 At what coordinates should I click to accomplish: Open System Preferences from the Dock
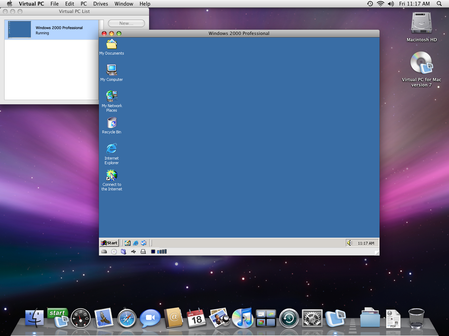tap(312, 318)
